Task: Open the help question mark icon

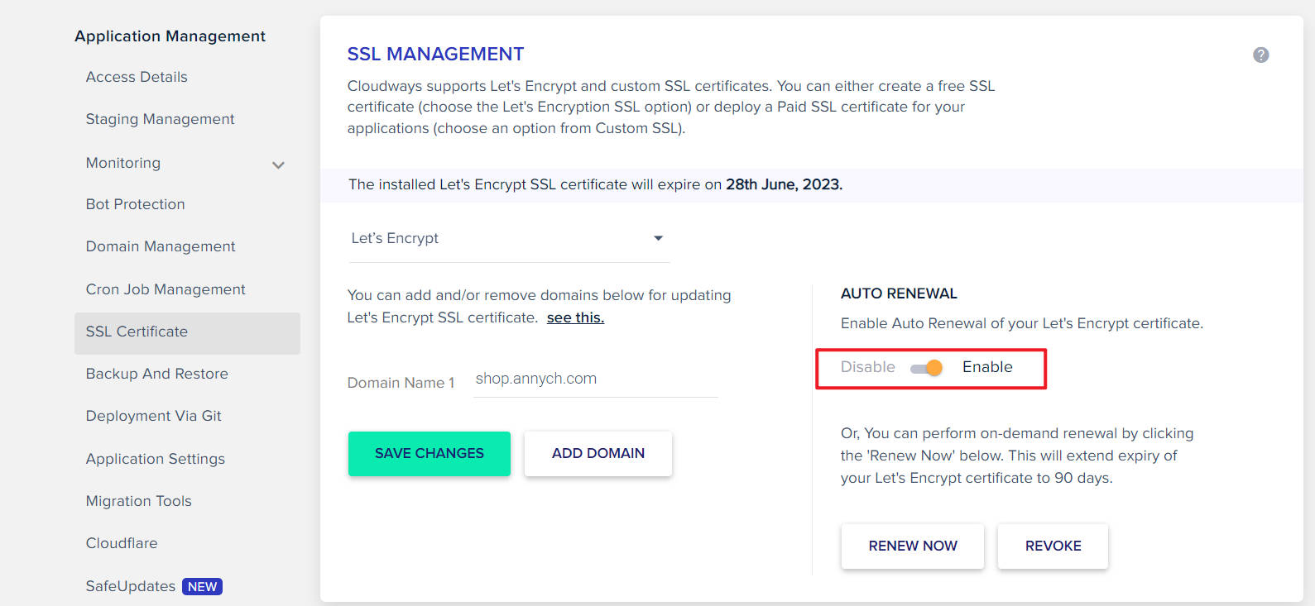Action: tap(1260, 55)
